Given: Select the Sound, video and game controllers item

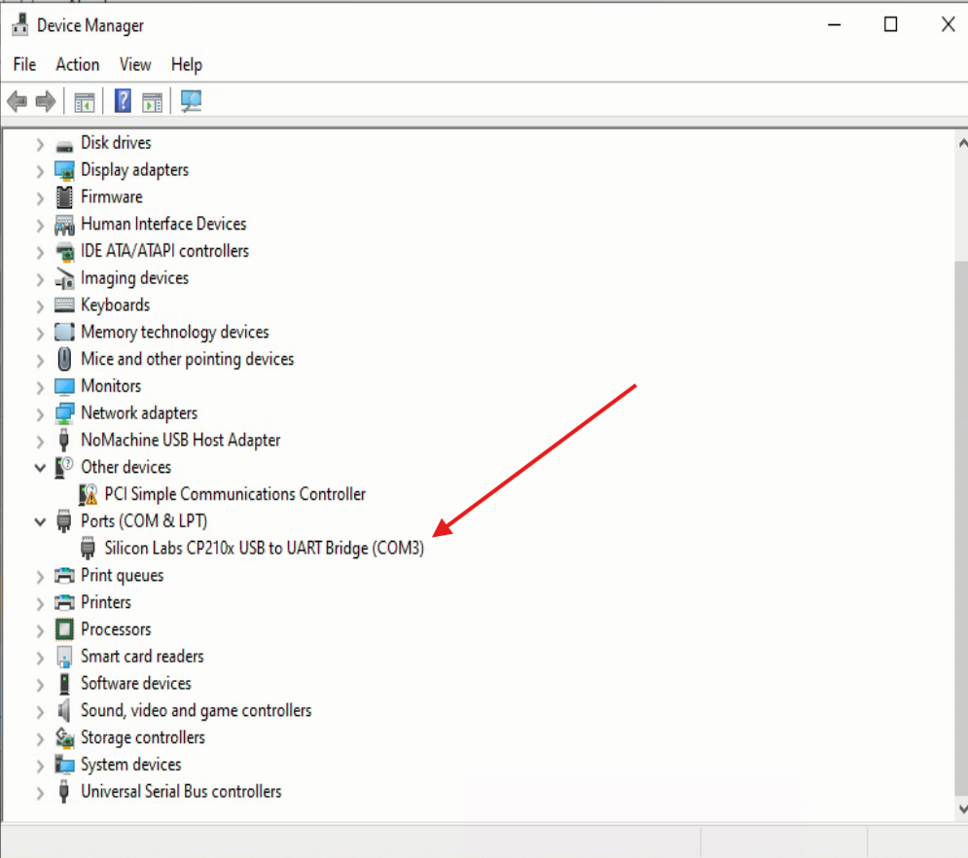Looking at the screenshot, I should (x=196, y=710).
